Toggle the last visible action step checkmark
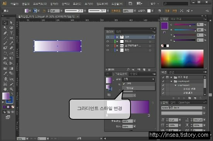 163,93
